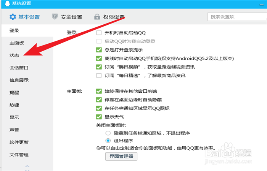Choose 退出程序 radio option

108,141
